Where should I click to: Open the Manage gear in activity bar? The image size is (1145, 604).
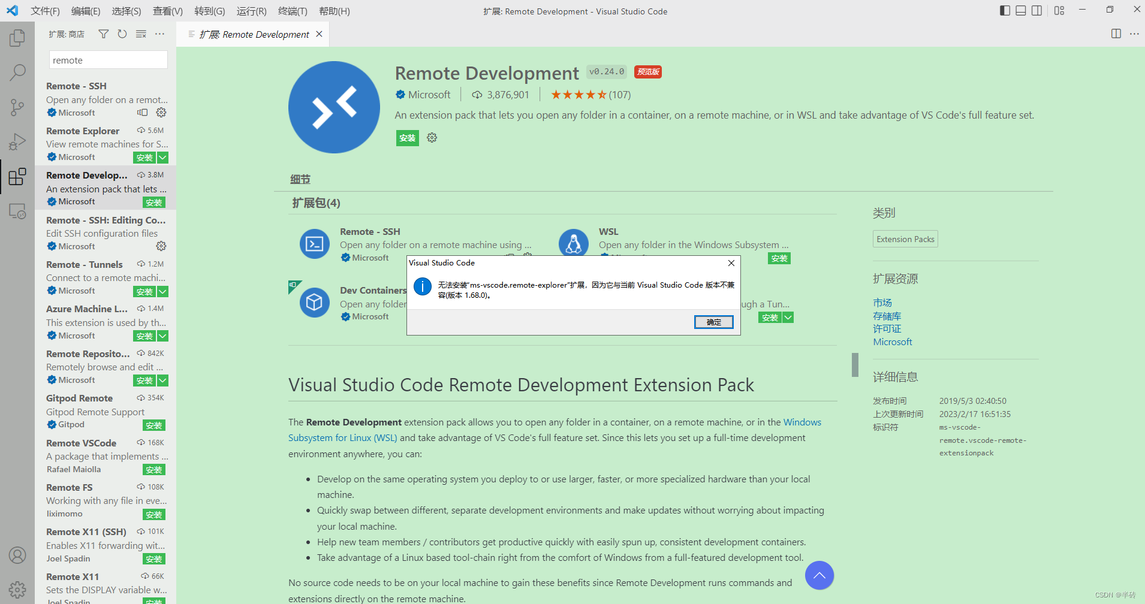(x=17, y=590)
